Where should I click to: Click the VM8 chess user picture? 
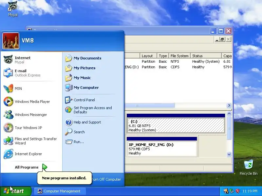[11, 41]
